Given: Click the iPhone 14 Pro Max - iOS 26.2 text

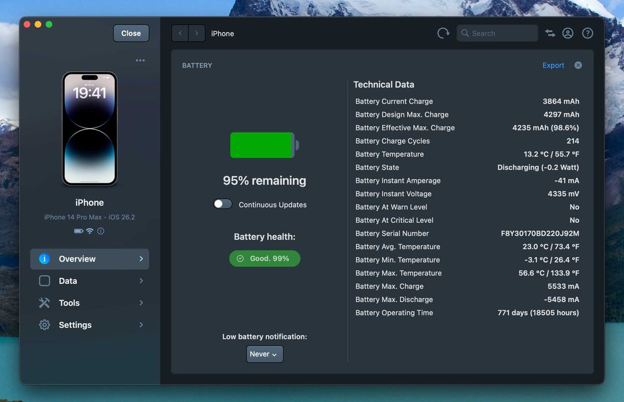Looking at the screenshot, I should coord(89,217).
